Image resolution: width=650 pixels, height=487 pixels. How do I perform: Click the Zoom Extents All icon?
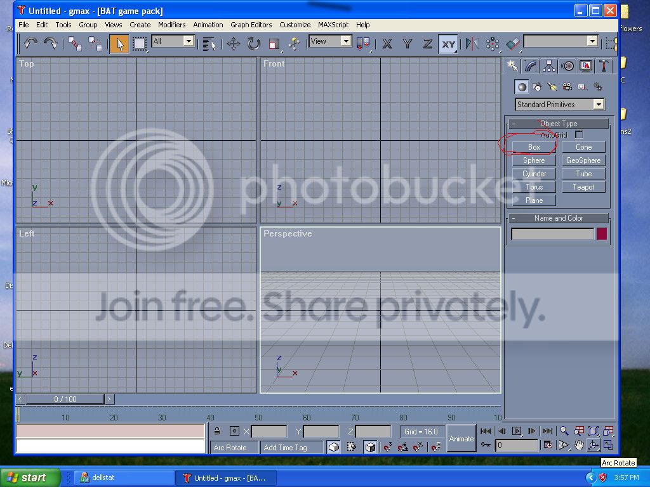pos(608,431)
